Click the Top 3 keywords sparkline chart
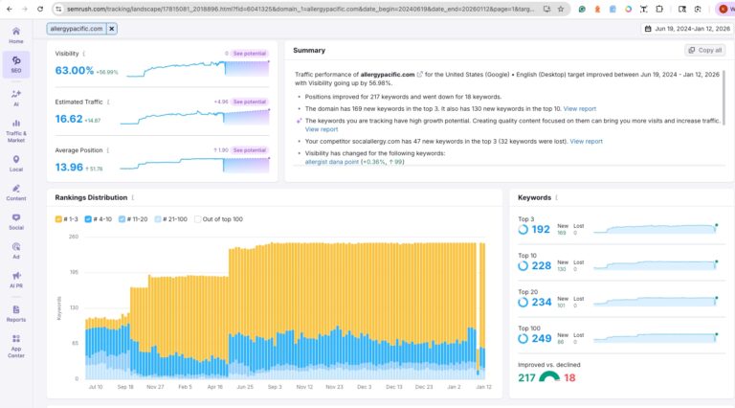This screenshot has width=735, height=408. (x=656, y=229)
